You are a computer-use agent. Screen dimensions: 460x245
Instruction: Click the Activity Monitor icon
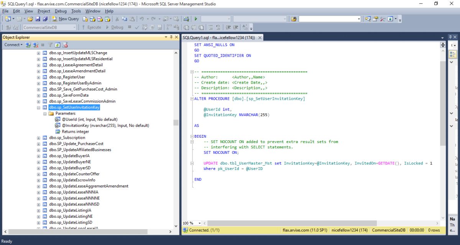(x=186, y=19)
